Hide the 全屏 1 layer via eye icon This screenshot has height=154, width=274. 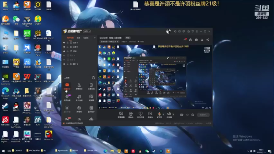click(x=64, y=47)
